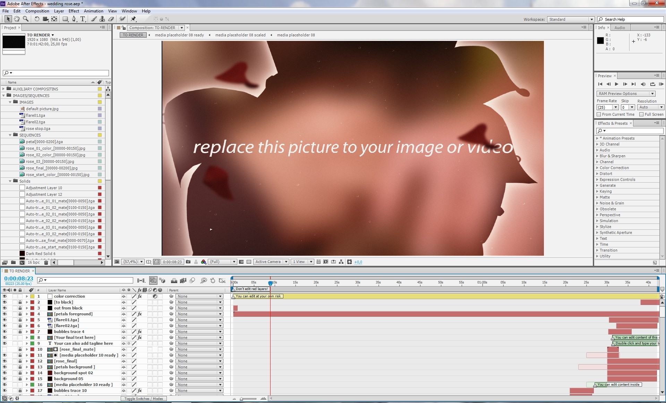Select the Pen tool
The width and height of the screenshot is (666, 403).
pos(74,19)
